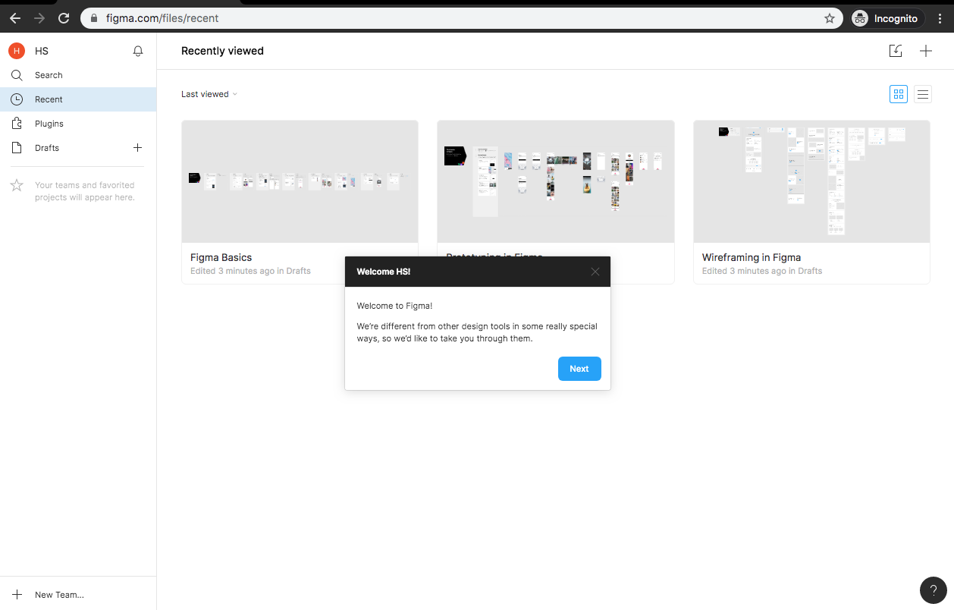Image resolution: width=954 pixels, height=610 pixels.
Task: Click 'Your teams and favorited projects' text
Action: (x=85, y=191)
